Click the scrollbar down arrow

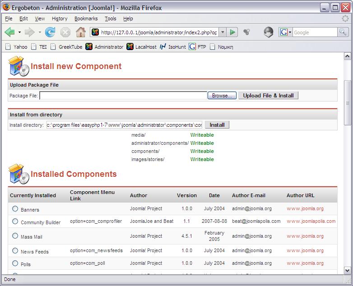click(348, 270)
